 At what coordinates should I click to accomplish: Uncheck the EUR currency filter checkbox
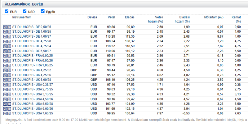[x=7, y=11]
